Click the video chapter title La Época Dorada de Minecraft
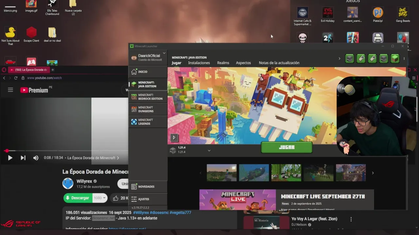The image size is (419, 235). tap(93, 158)
